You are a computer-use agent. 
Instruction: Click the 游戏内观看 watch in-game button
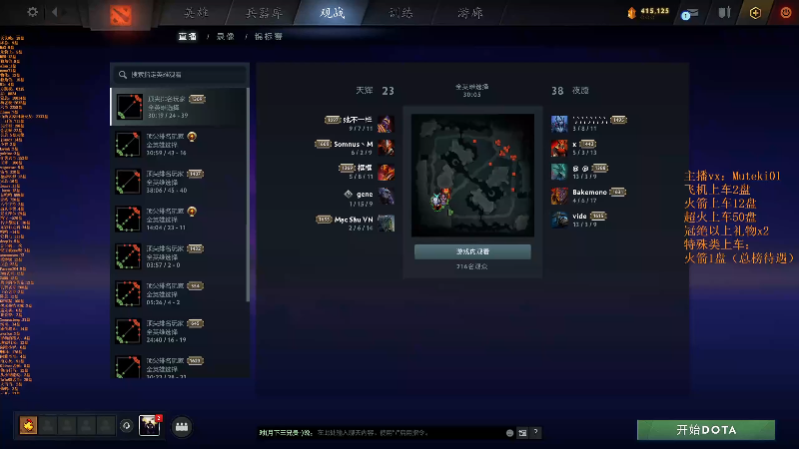pos(472,251)
